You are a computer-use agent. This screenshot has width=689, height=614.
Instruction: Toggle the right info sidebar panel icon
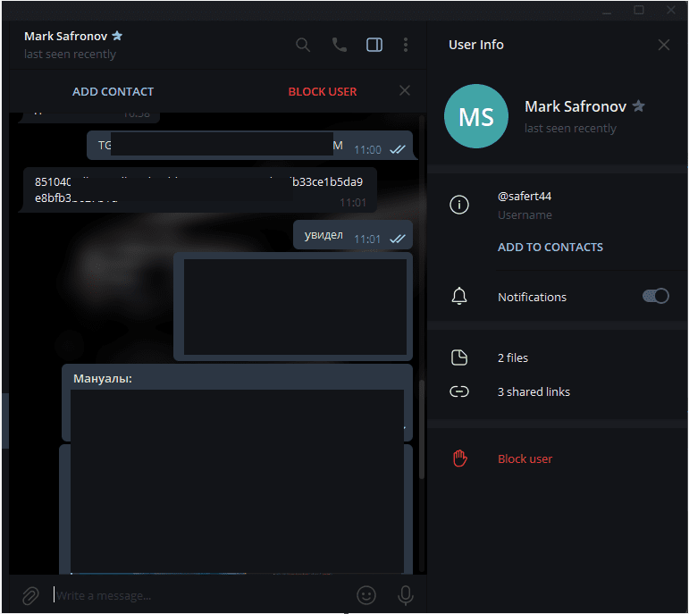[x=374, y=45]
